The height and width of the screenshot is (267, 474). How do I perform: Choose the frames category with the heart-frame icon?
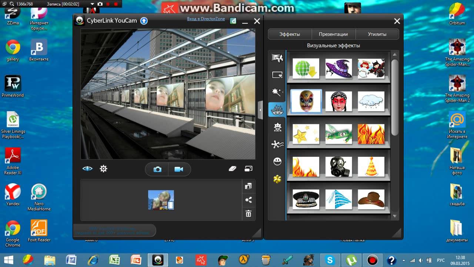point(277,75)
